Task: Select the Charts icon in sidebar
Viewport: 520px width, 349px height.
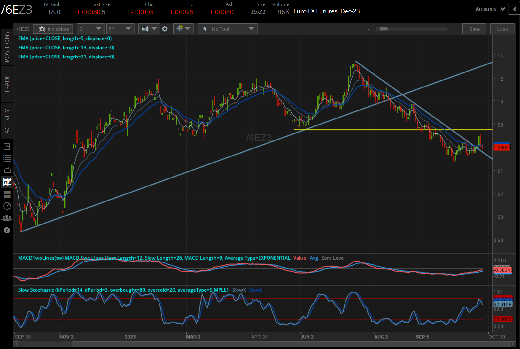Action: pyautogui.click(x=7, y=182)
